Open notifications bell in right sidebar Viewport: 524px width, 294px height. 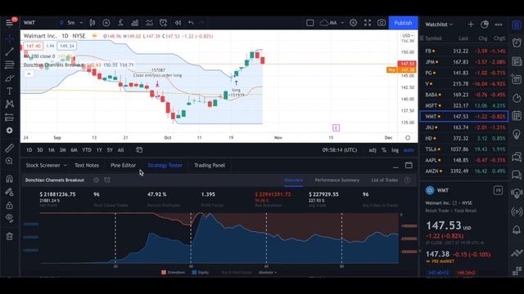(x=517, y=229)
